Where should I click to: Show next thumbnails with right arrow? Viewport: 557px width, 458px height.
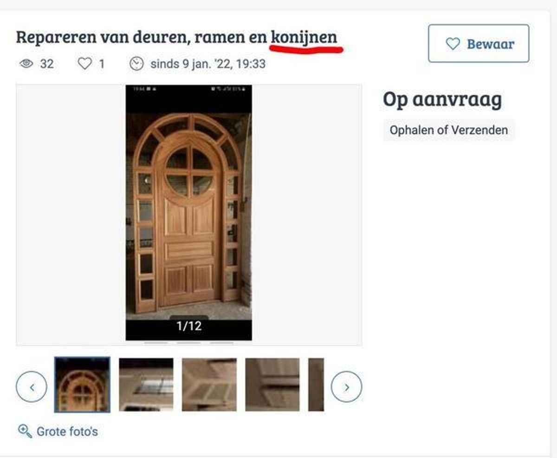click(346, 386)
